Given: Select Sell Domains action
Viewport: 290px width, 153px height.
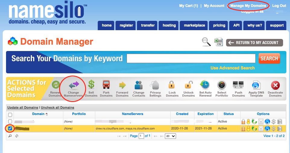Looking at the screenshot, I should point(91,89).
